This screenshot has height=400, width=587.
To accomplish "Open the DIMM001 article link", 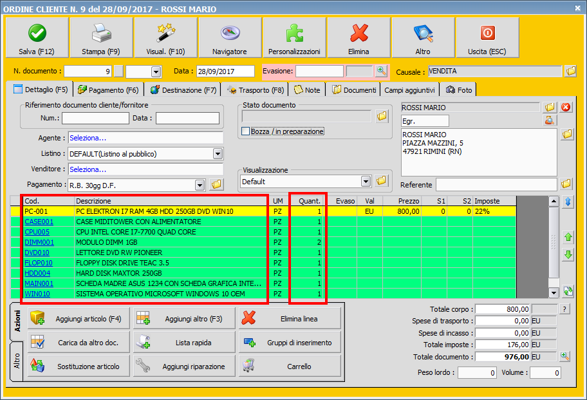I will click(39, 242).
